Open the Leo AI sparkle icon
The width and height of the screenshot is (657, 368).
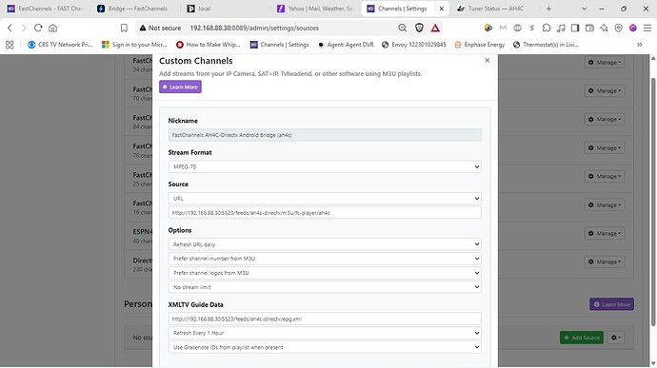604,28
